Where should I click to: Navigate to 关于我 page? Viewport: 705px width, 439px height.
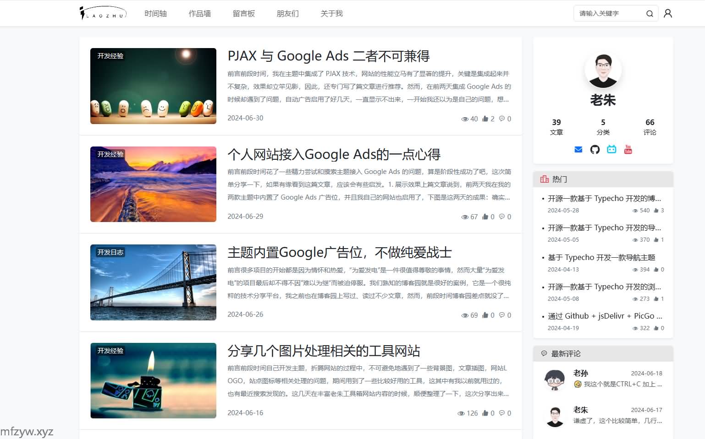tap(331, 14)
